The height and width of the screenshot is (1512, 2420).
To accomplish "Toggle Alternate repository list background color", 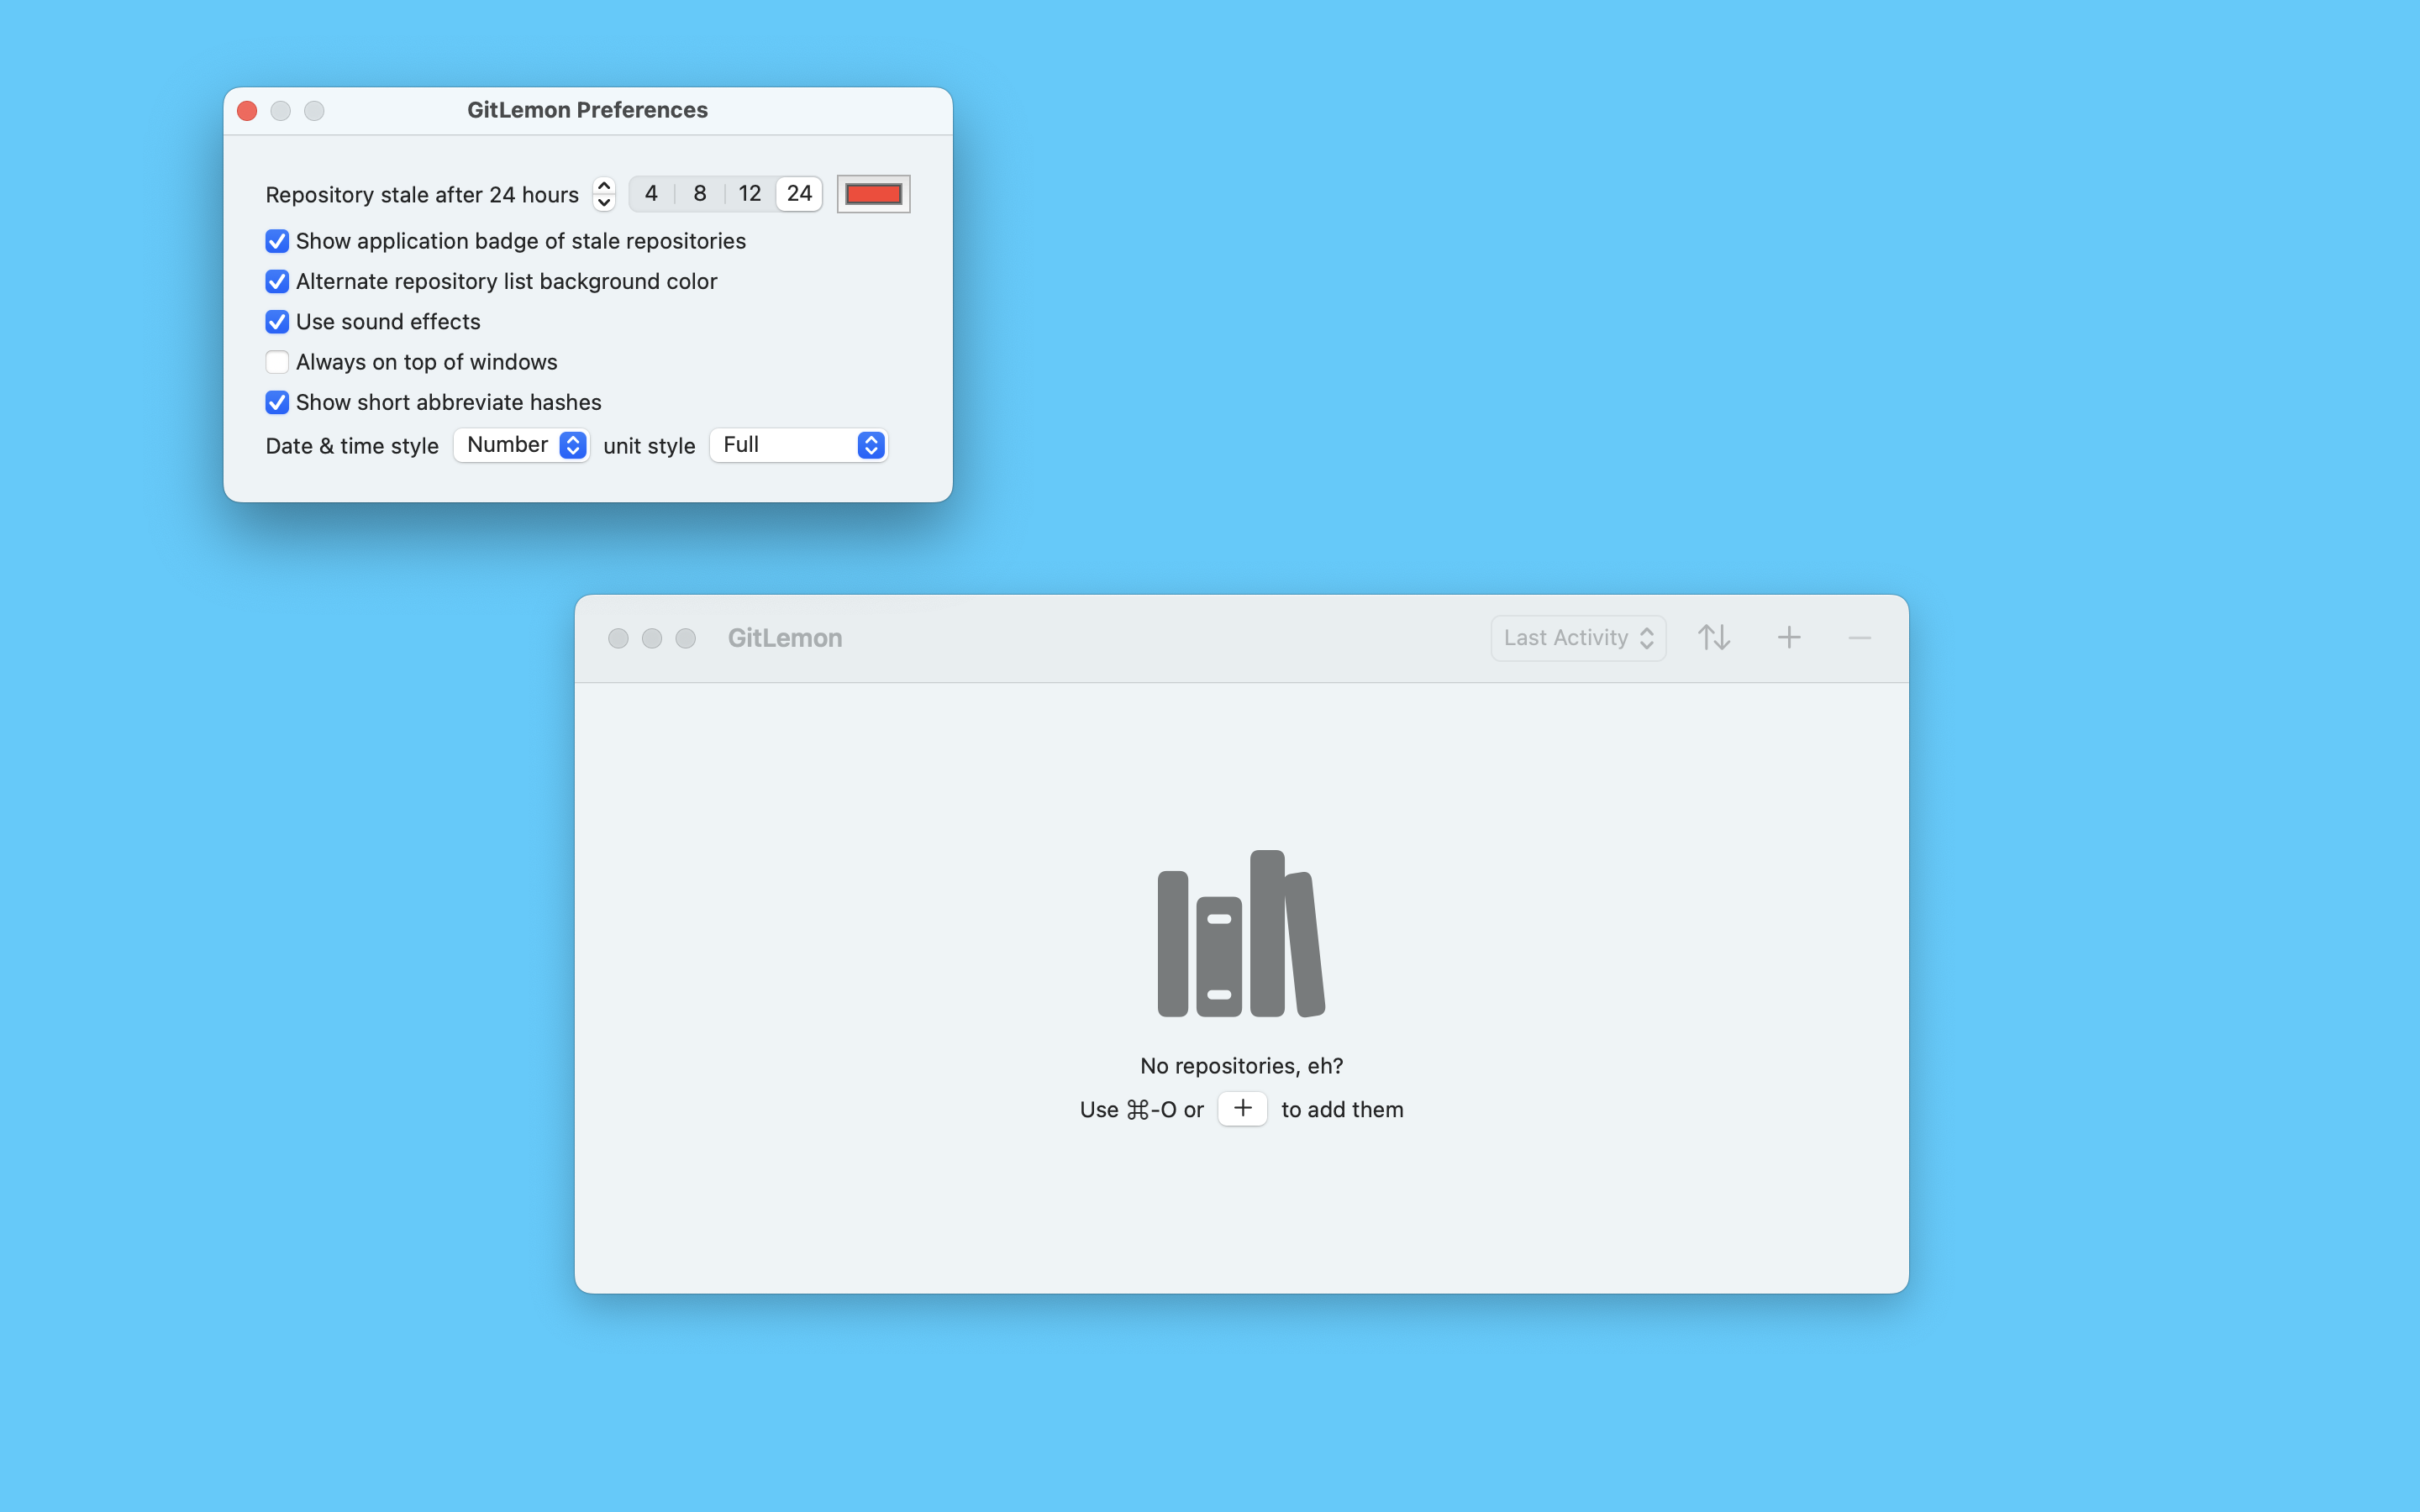I will pos(277,281).
